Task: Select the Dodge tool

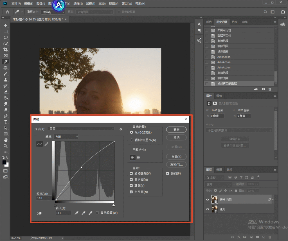Action: (6, 110)
